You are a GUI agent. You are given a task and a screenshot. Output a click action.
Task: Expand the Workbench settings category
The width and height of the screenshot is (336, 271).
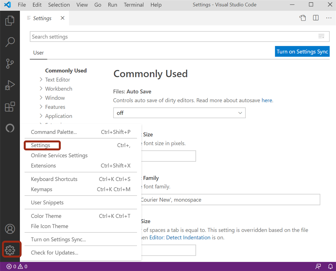click(59, 89)
